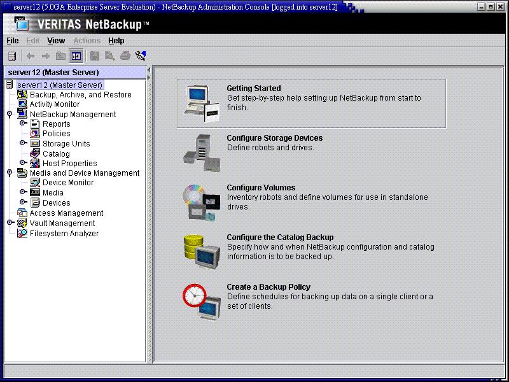509x382 pixels.
Task: Click the Catalog book icon
Action: (x=35, y=153)
